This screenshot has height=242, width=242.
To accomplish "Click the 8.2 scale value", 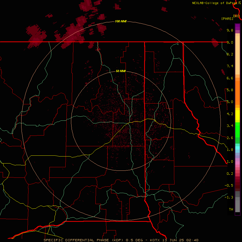I will 230,54.
